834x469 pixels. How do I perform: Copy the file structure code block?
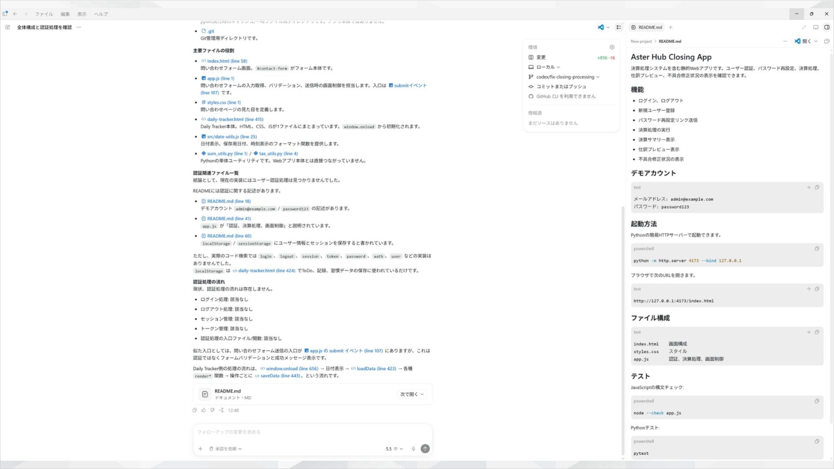tap(817, 332)
